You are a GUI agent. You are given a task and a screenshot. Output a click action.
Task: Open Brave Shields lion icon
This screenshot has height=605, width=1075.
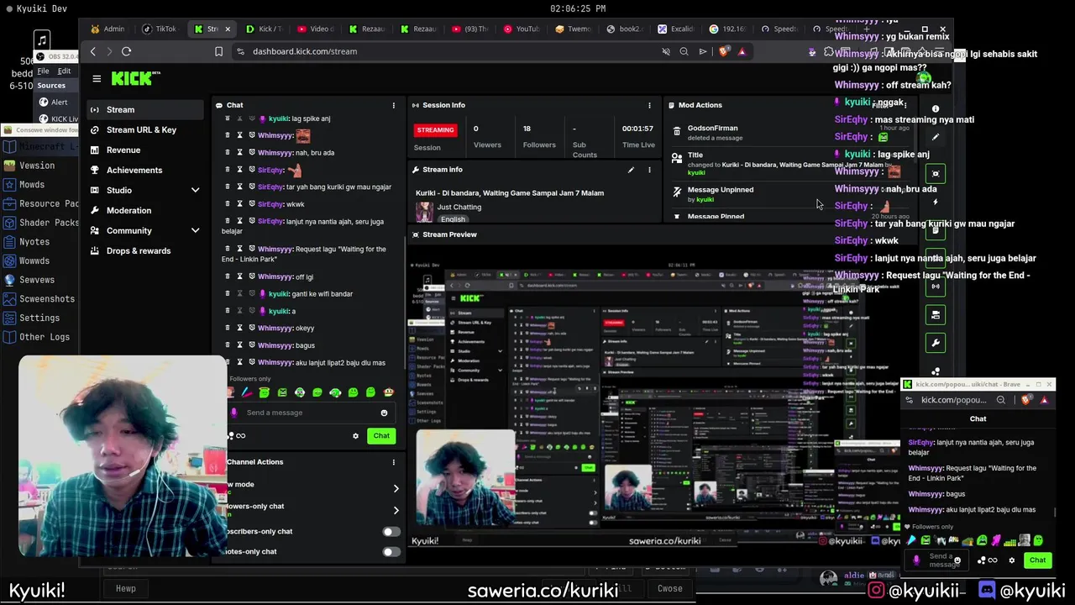click(x=724, y=51)
